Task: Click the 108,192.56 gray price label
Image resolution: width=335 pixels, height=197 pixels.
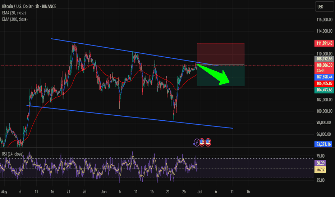Action: (324, 59)
